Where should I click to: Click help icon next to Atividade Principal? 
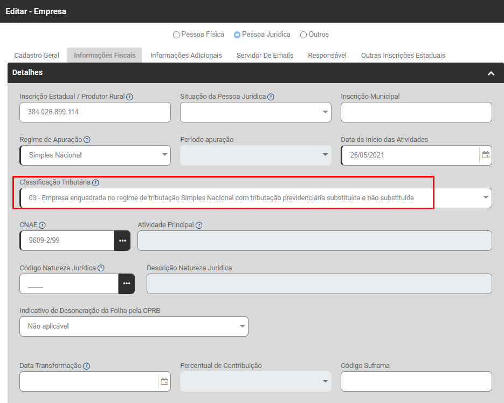199,226
